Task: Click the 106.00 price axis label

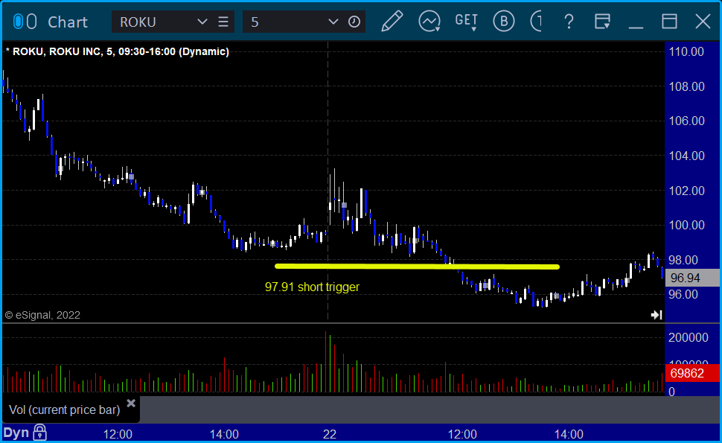Action: click(x=686, y=121)
